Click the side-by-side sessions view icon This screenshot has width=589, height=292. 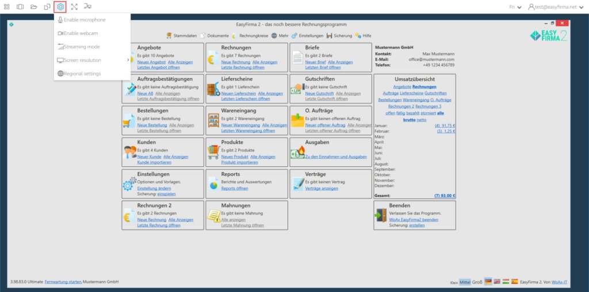[x=20, y=7]
